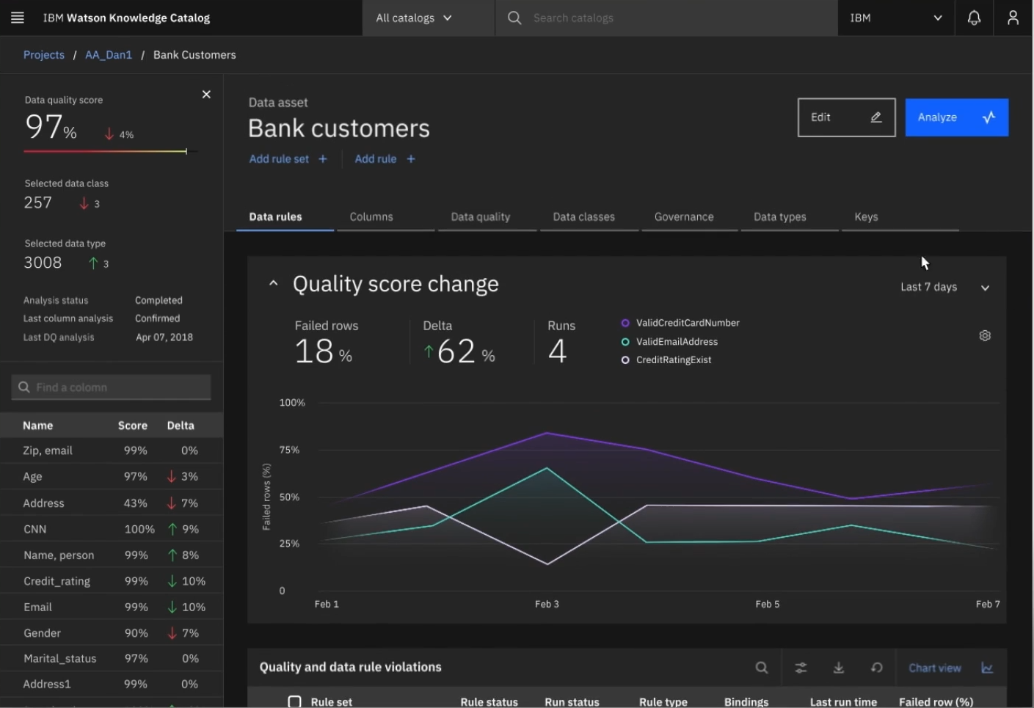Toggle the ValidCreditCardNumber legend series
The width and height of the screenshot is (1034, 708).
[x=625, y=323]
